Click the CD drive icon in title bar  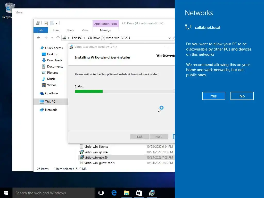[x=38, y=23]
